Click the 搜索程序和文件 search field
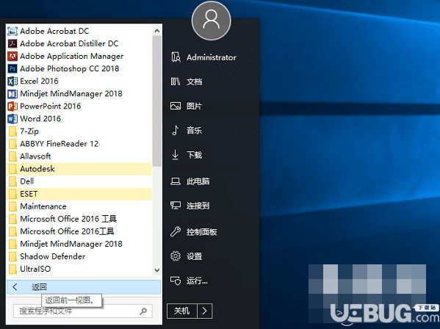Viewport: 440px width, 329px height. [x=83, y=311]
